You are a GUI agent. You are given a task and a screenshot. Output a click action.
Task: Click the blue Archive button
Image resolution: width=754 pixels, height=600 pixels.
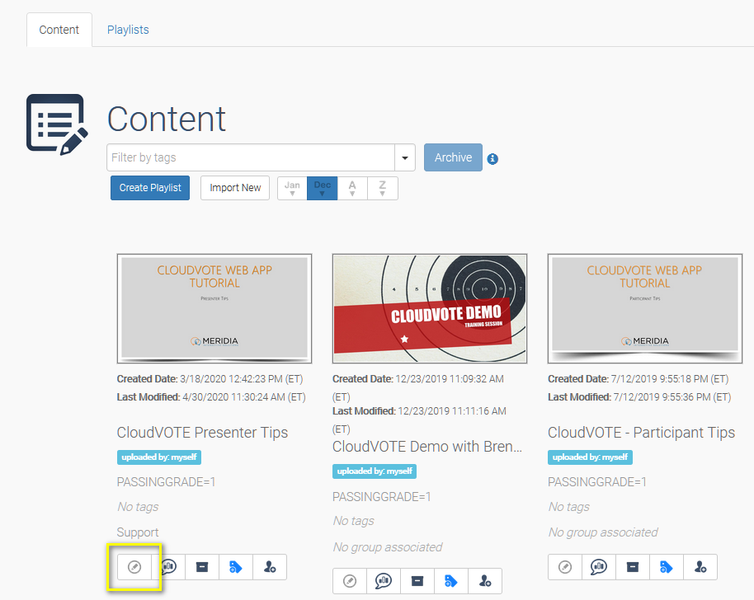click(x=453, y=157)
